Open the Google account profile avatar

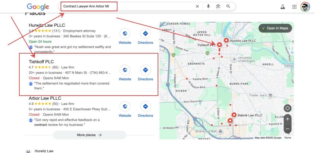click(x=305, y=7)
